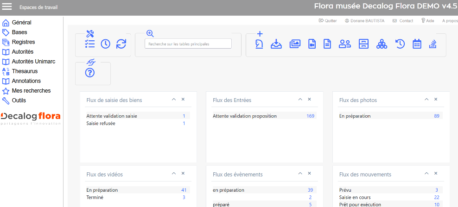Image resolution: width=458 pixels, height=207 pixels.
Task: Open the help question mark icon
Action: 90,73
